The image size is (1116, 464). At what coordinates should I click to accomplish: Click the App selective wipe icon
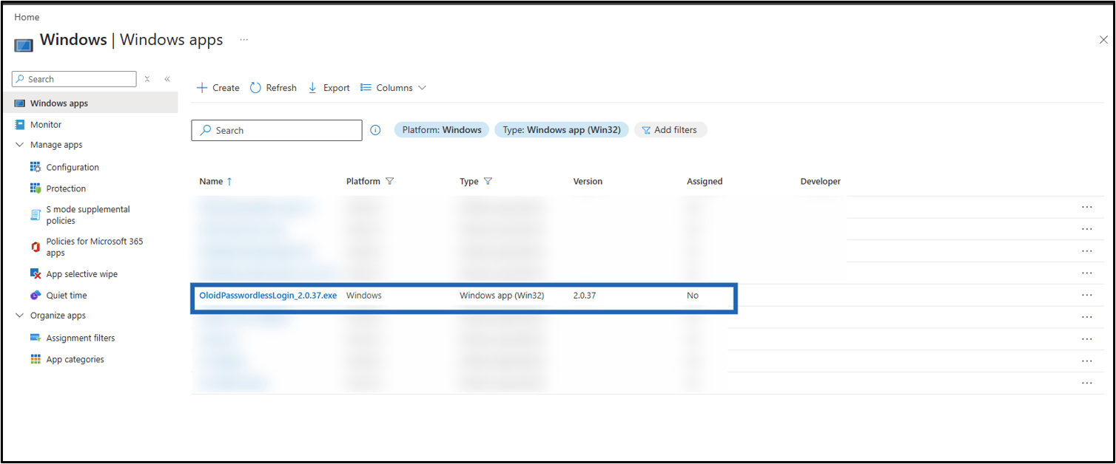pyautogui.click(x=36, y=274)
